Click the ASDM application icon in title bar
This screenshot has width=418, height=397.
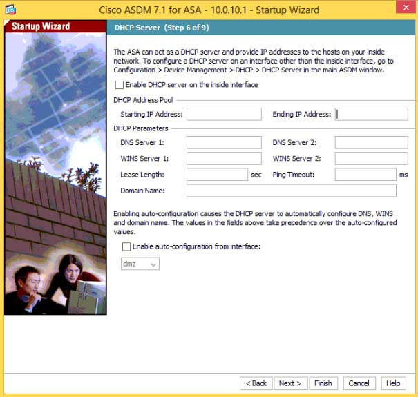[10, 10]
